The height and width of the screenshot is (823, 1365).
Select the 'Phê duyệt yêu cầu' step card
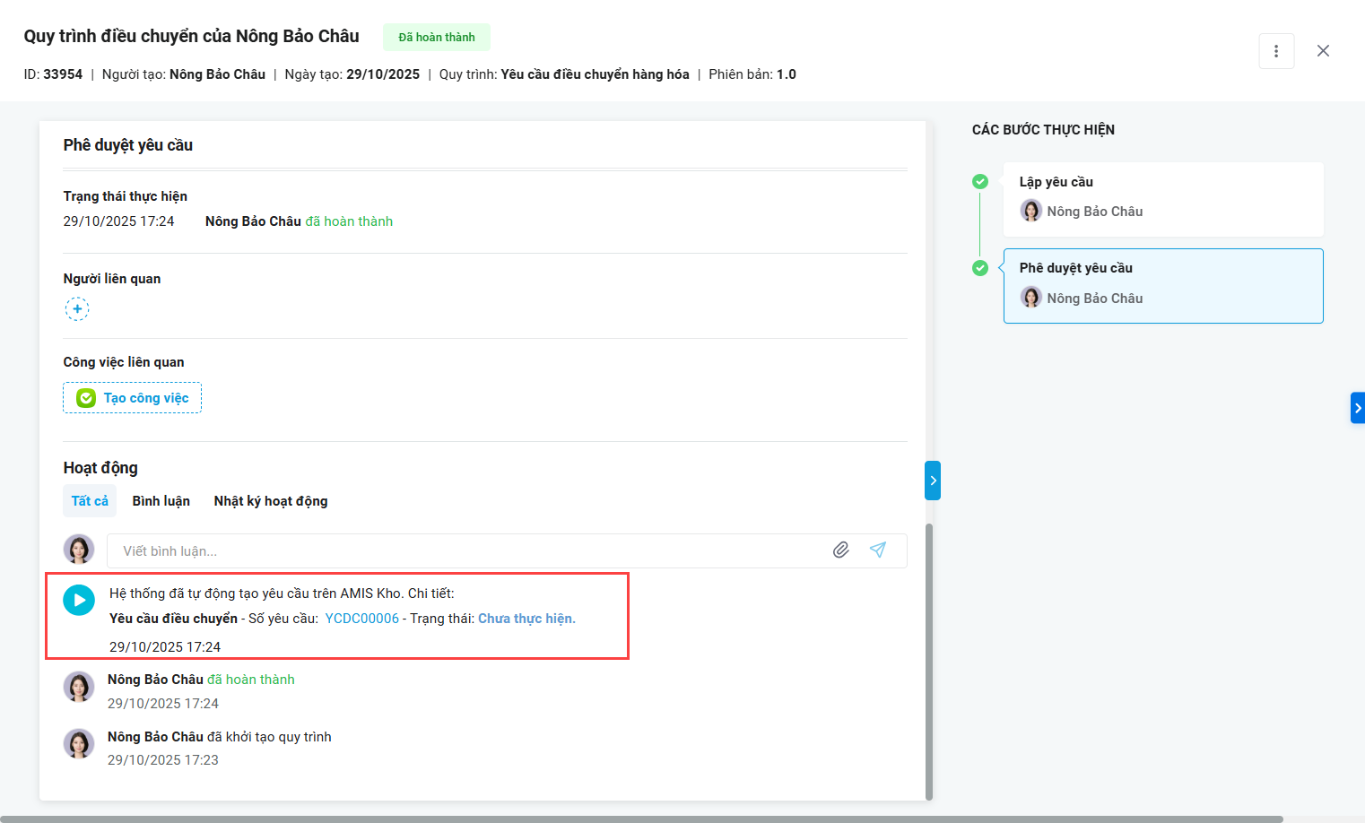coord(1163,286)
